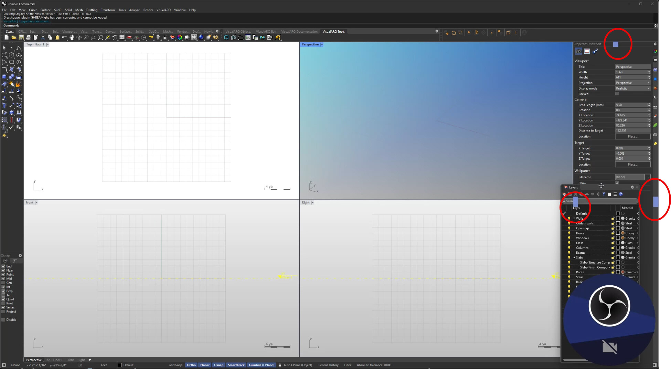The image size is (671, 369).
Task: Check the Disable osnap checkbox
Action: [3, 320]
